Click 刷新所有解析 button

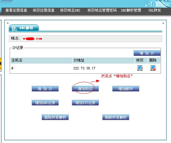116,117
